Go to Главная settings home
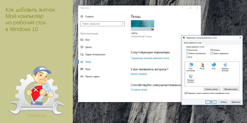Viewport: 247px width, 123px height. pyautogui.click(x=89, y=16)
